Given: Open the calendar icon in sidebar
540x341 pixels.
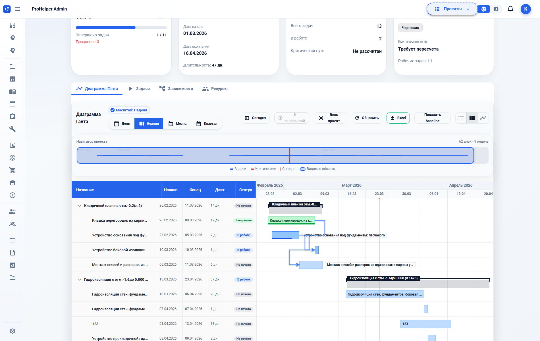Looking at the screenshot, I should [13, 104].
